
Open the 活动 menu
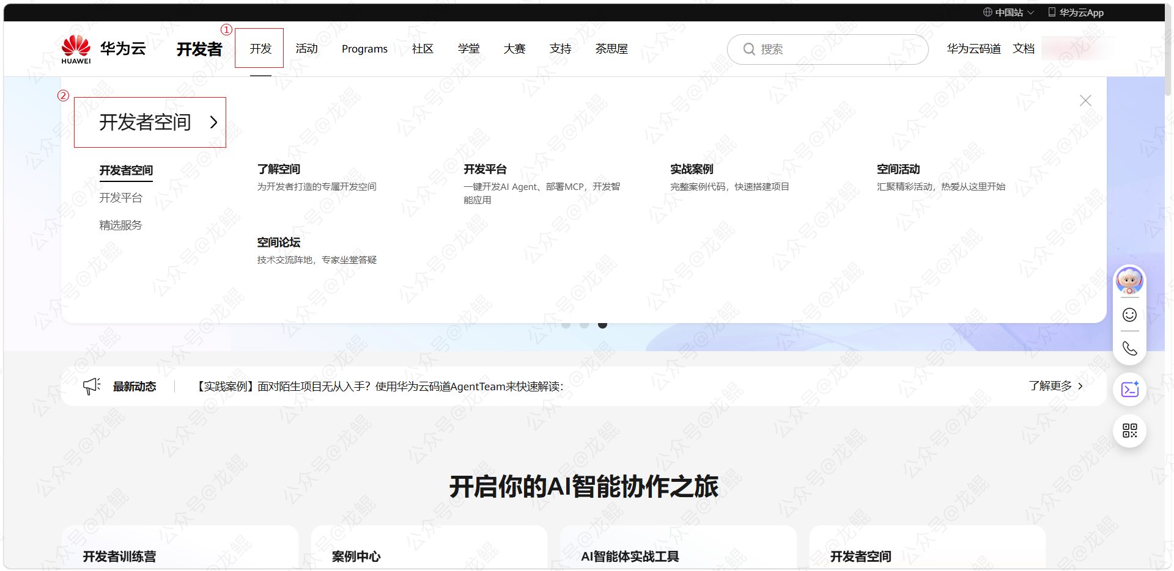pyautogui.click(x=307, y=49)
